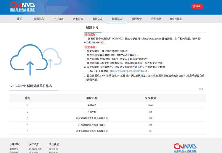Click the 806 vulnerability count cell

[x=150, y=112]
